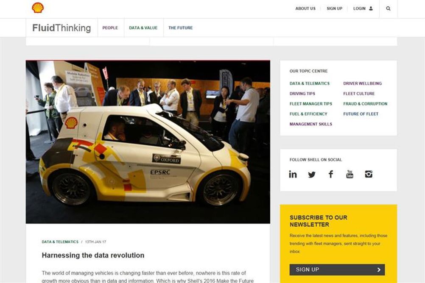Open the About Us page
Image resolution: width=425 pixels, height=283 pixels.
pos(305,8)
